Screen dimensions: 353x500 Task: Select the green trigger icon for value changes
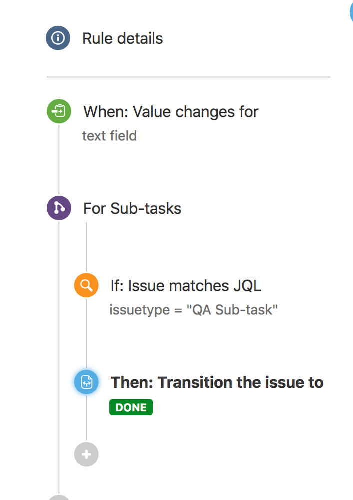[x=58, y=111]
